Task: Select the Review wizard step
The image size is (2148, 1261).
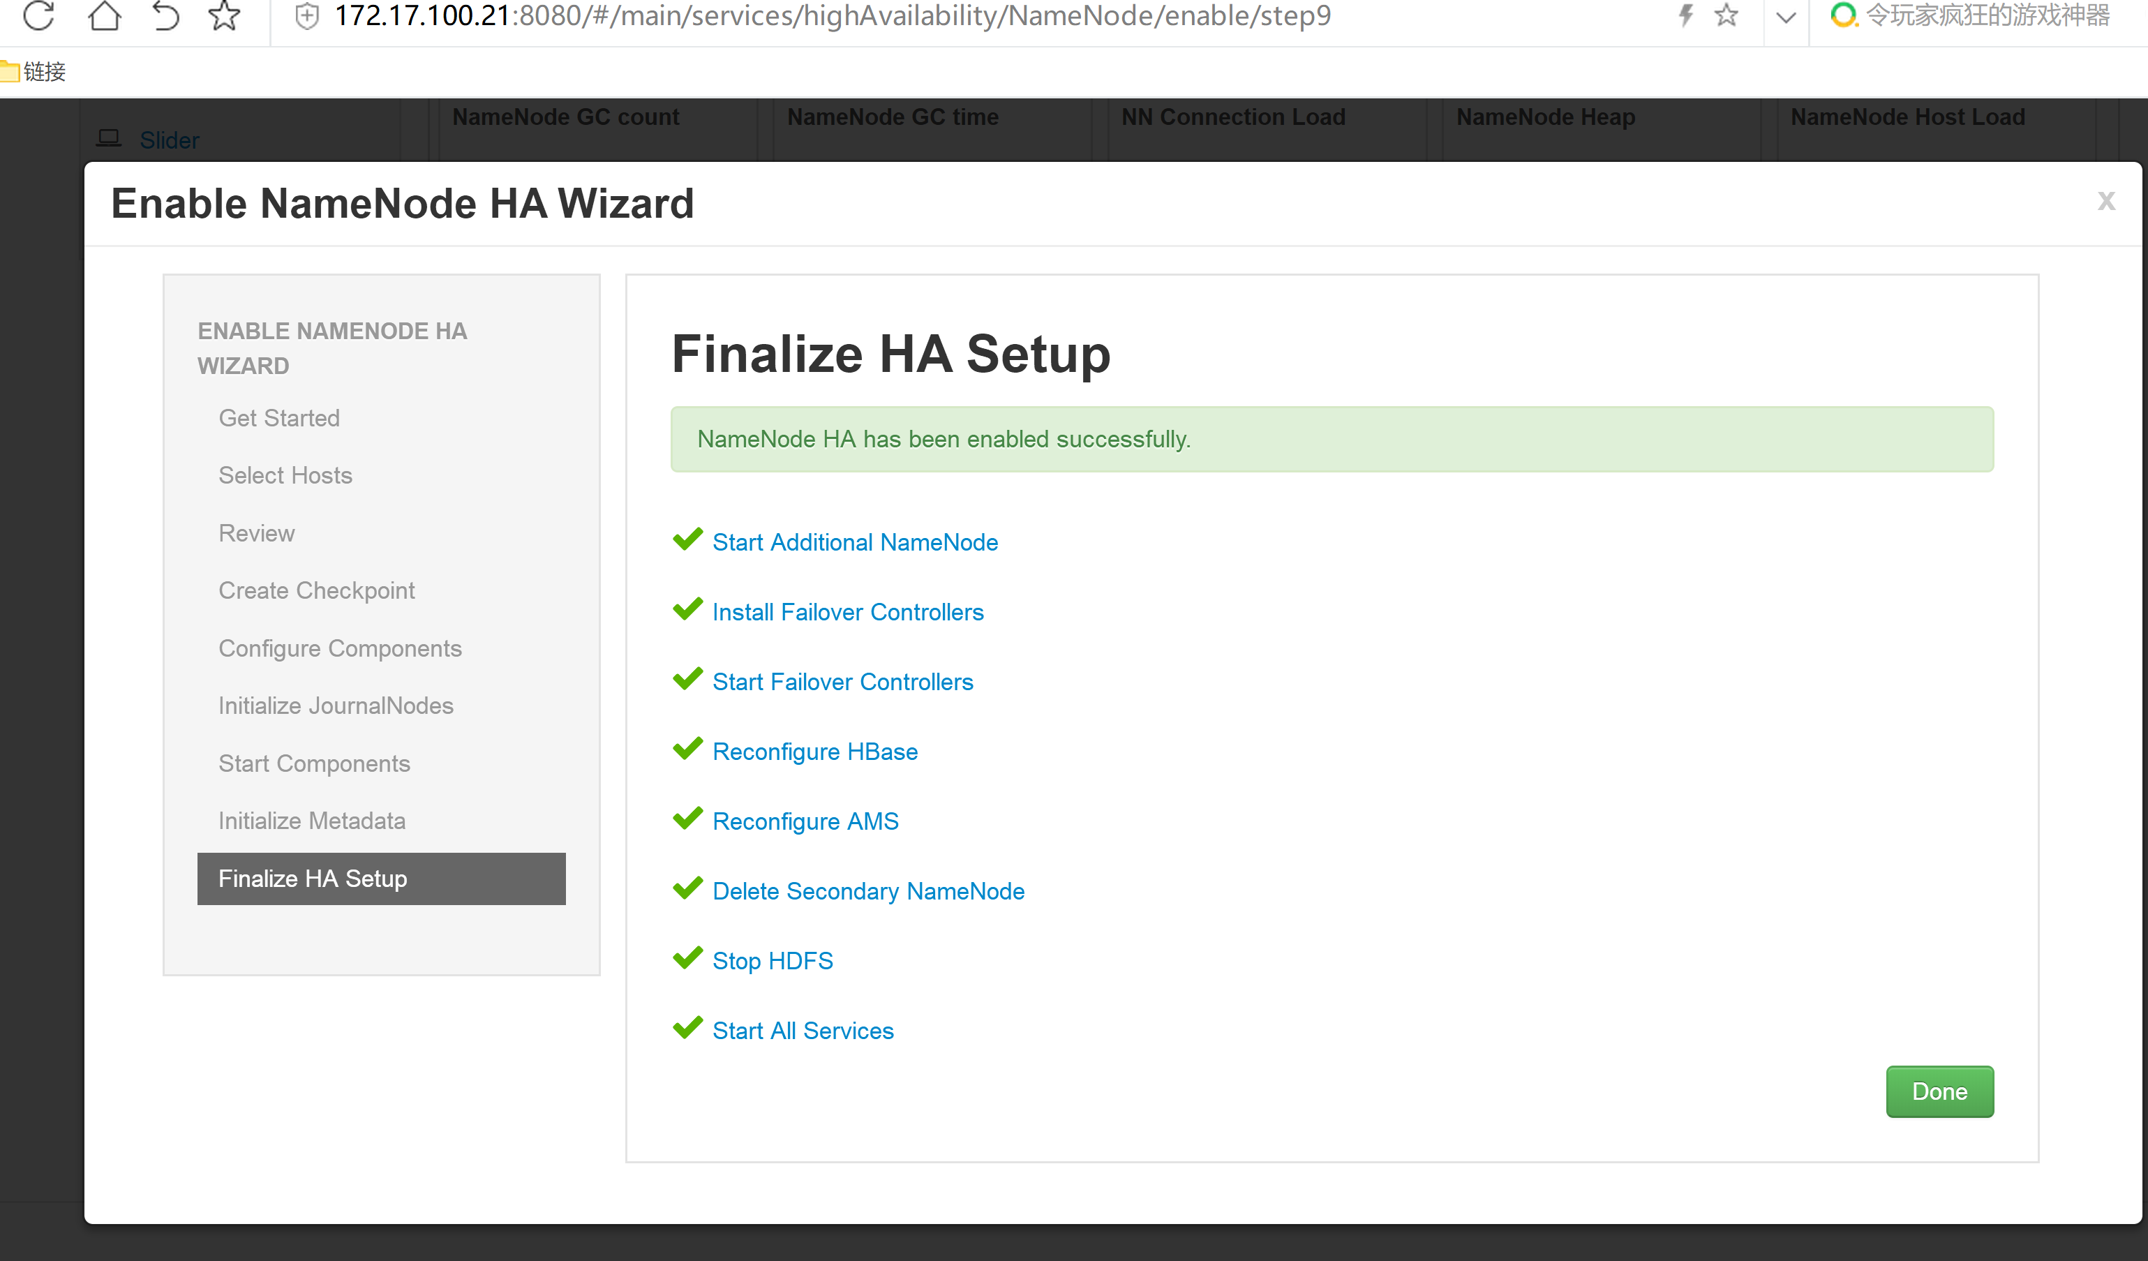Action: click(255, 533)
